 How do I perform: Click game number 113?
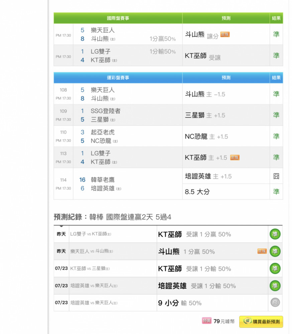(x=63, y=153)
